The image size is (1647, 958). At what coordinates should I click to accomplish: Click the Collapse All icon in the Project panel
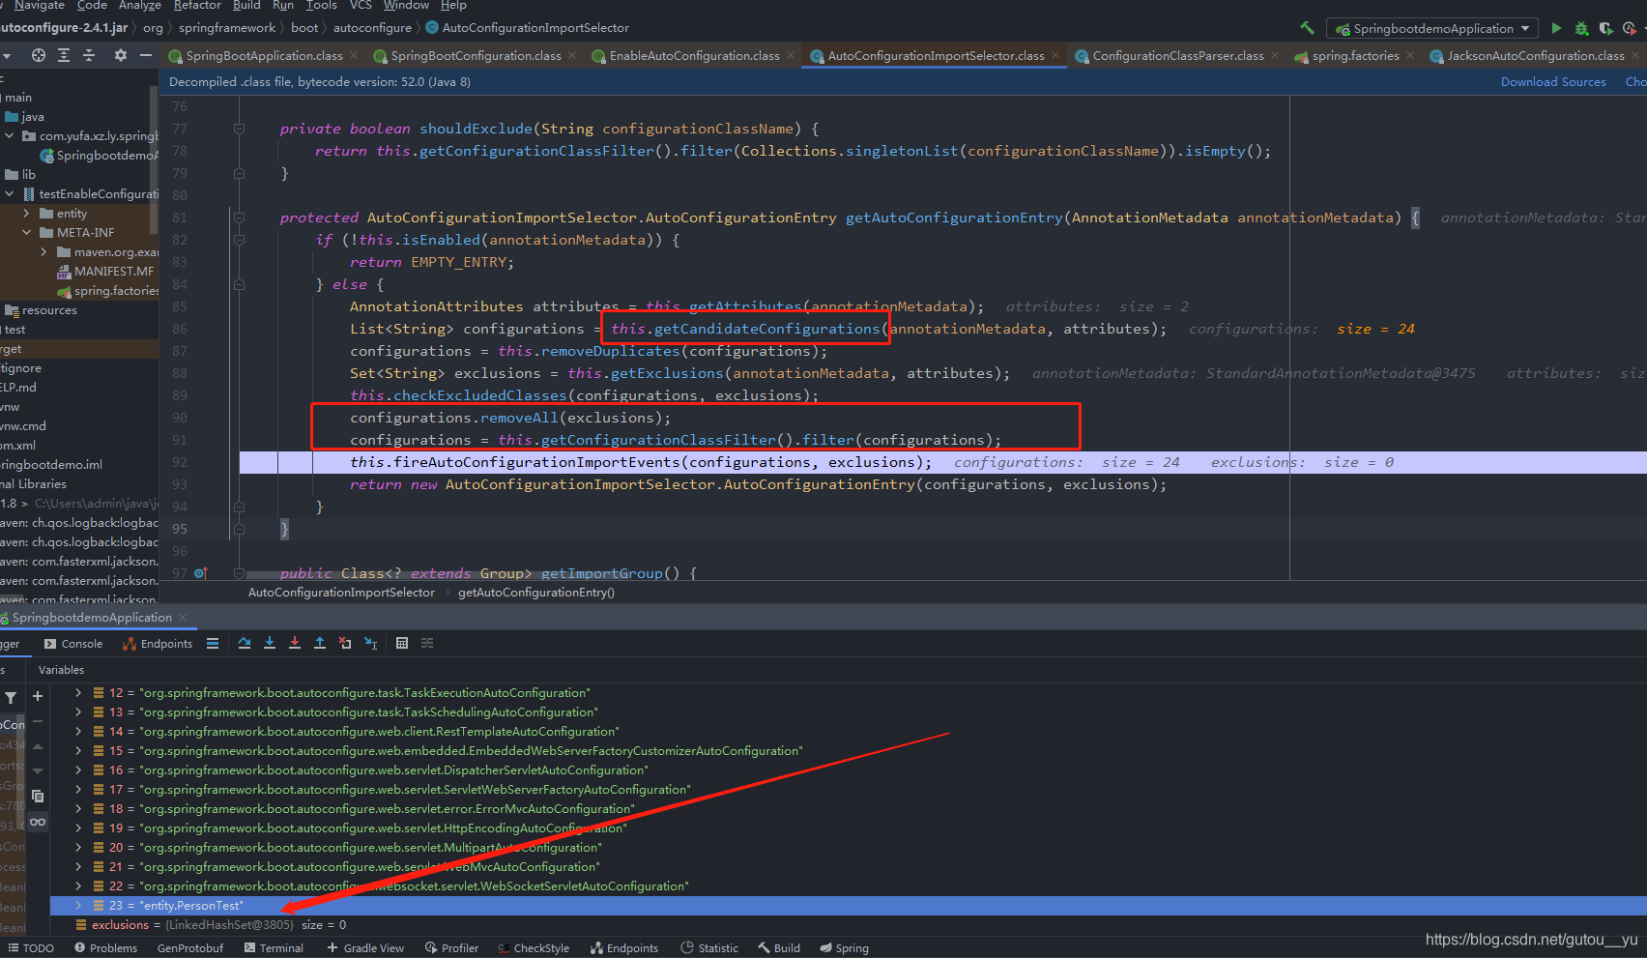click(x=89, y=55)
